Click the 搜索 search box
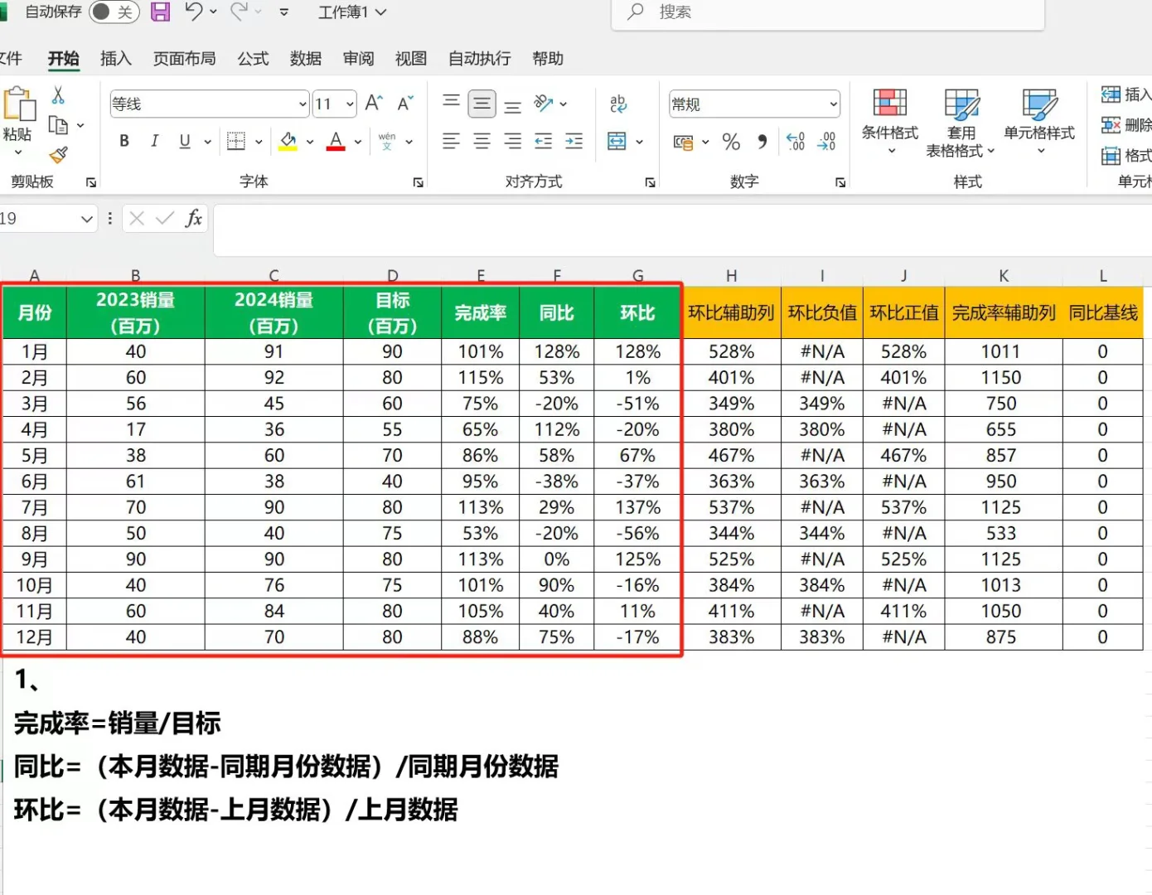The height and width of the screenshot is (895, 1152). (828, 12)
